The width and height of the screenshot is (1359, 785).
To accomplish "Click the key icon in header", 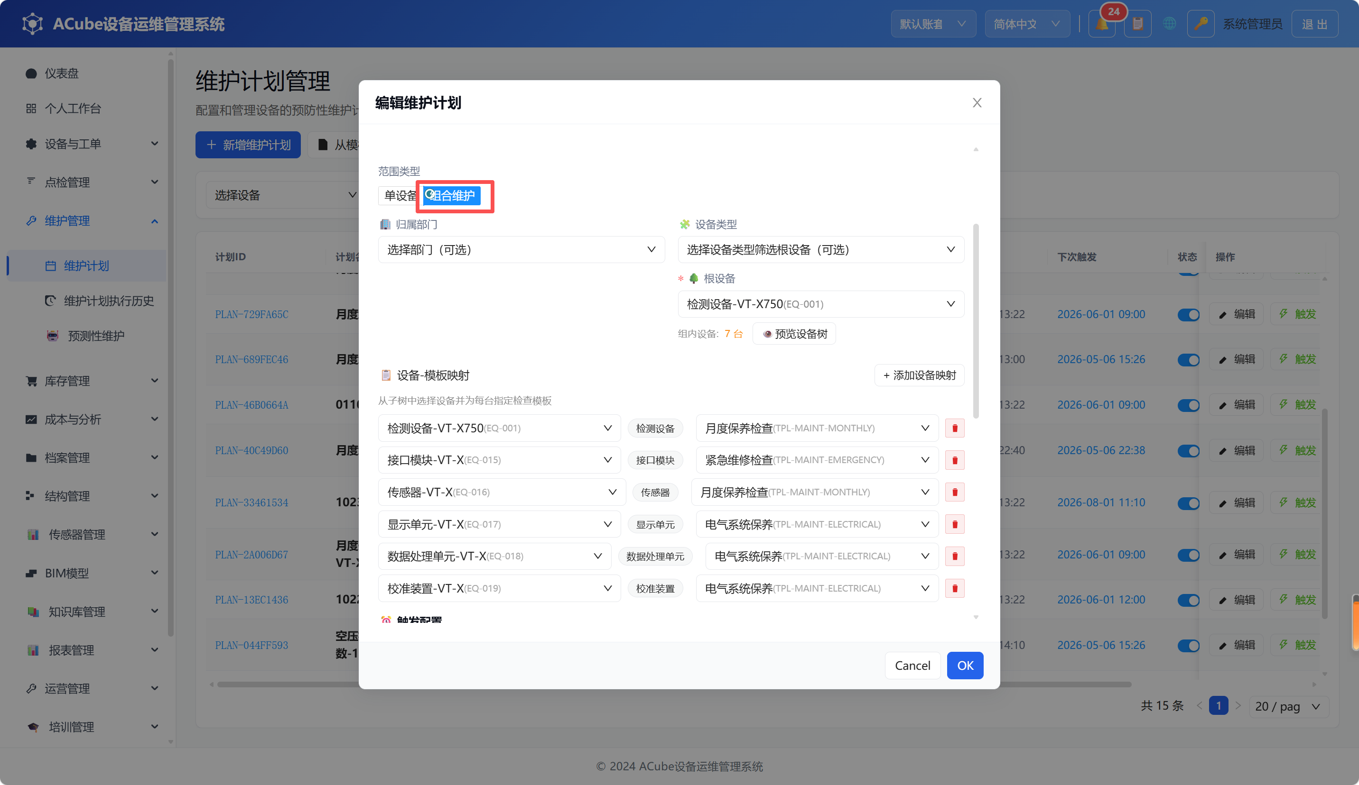I will [1201, 24].
